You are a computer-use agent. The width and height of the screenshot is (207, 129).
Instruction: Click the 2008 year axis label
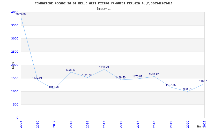pyautogui.click(x=21, y=124)
